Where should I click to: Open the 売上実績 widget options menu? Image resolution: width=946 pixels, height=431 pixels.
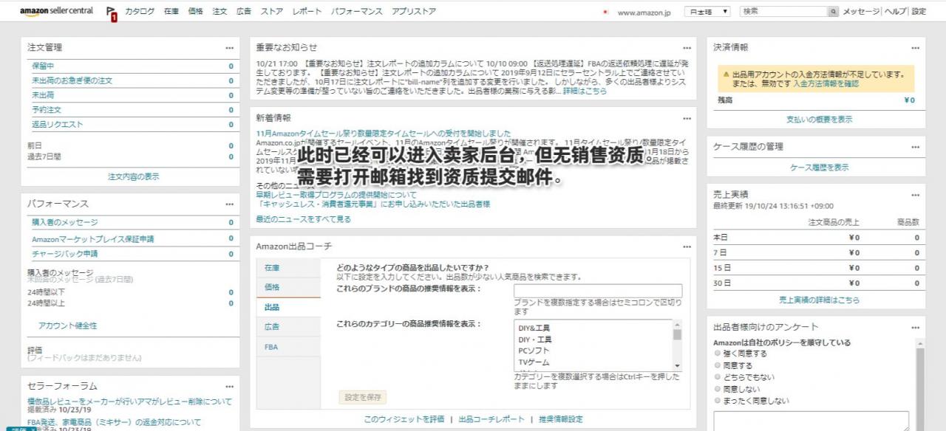pos(916,196)
